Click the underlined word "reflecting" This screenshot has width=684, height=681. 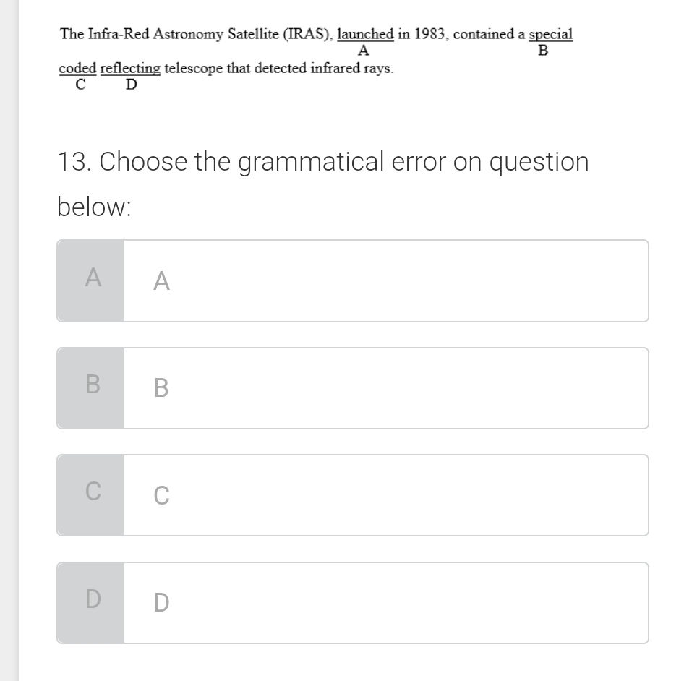131,69
